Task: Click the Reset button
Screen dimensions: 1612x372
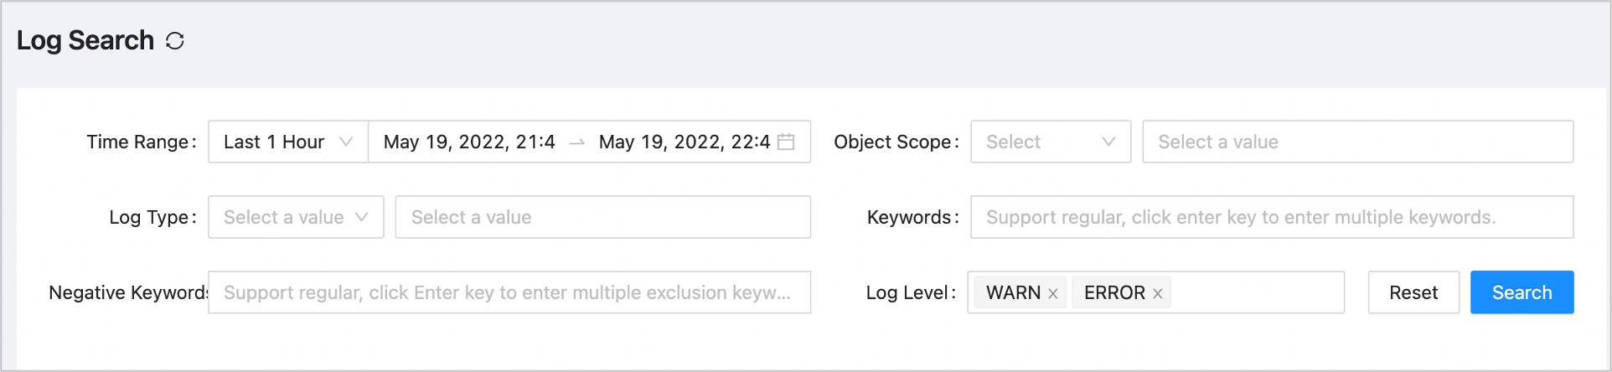Action: tap(1413, 292)
